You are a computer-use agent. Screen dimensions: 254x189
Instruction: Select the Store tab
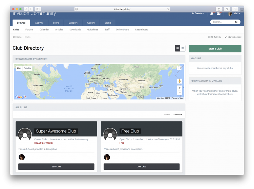tap(56, 23)
